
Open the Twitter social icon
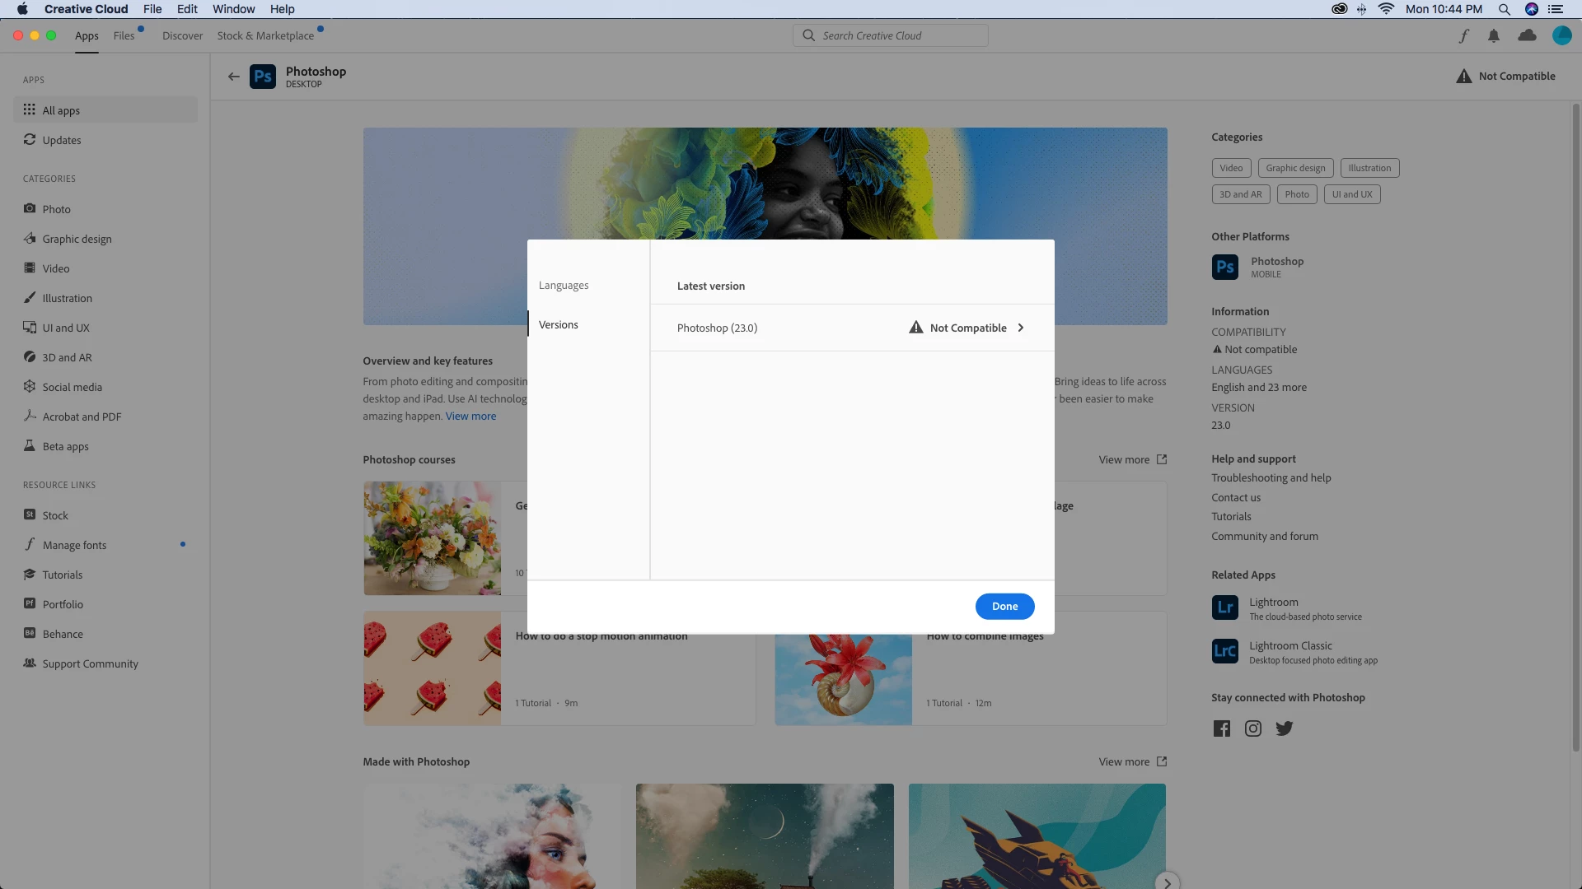1284,728
